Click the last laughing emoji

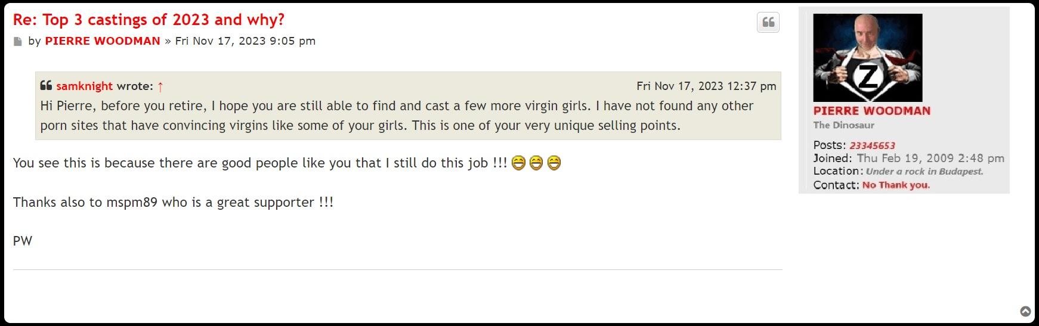coord(554,163)
